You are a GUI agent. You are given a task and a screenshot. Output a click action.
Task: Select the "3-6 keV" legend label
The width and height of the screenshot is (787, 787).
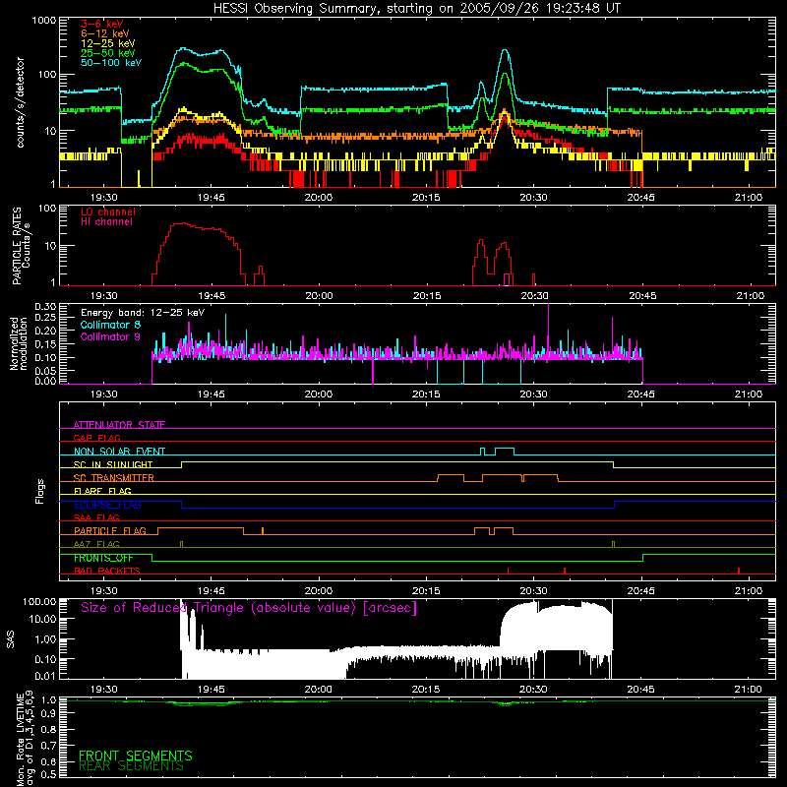coord(101,24)
